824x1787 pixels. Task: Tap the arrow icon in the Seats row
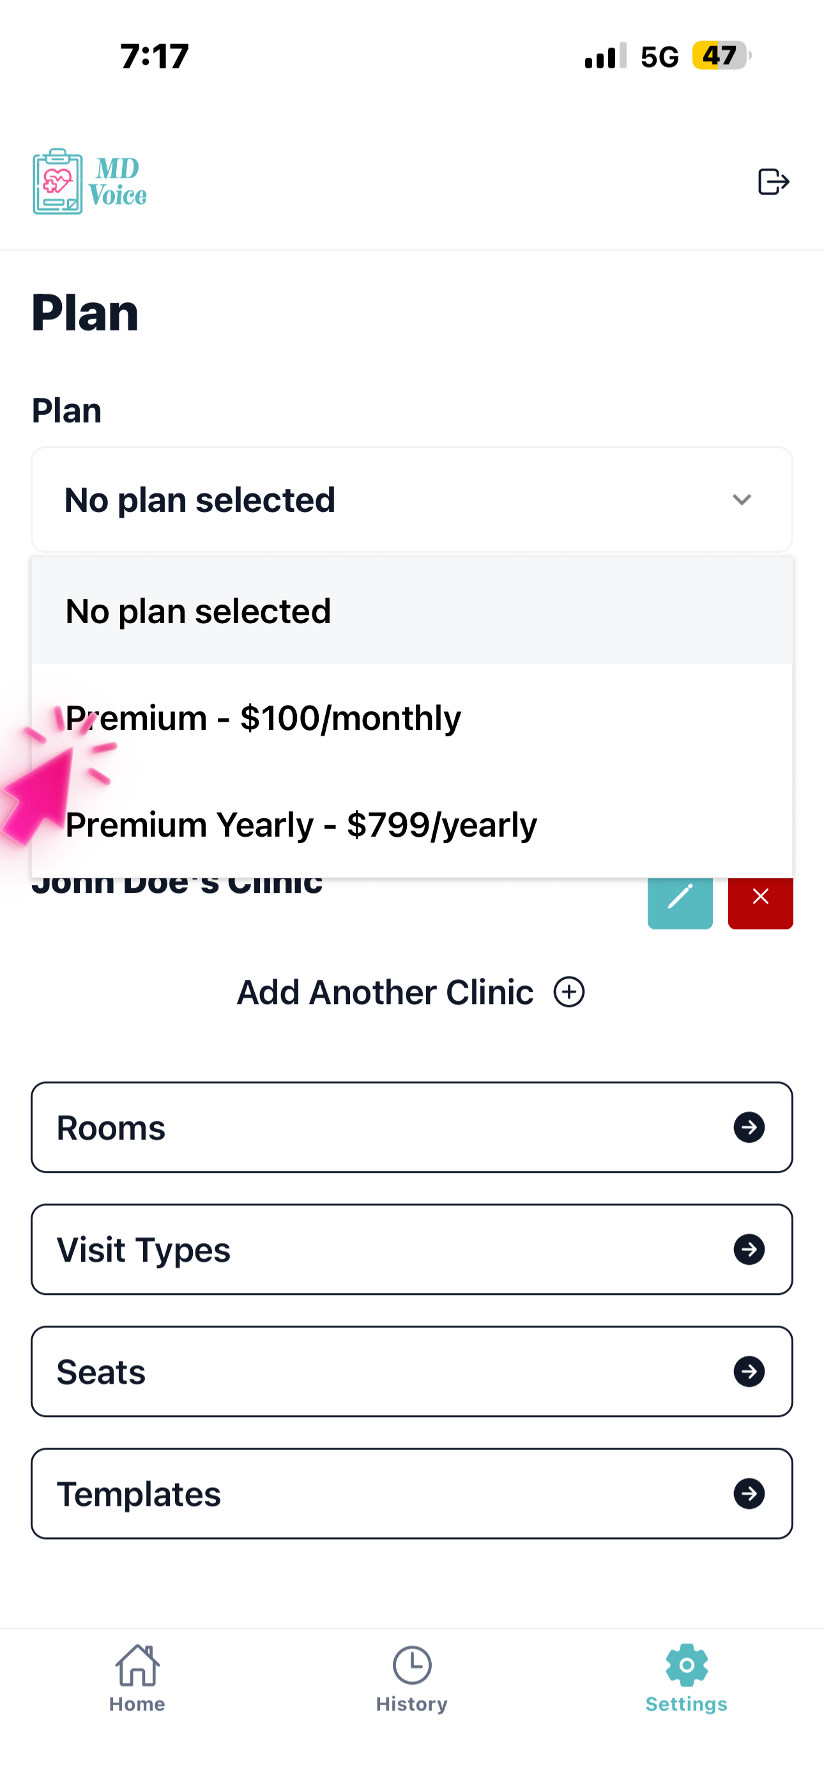[x=749, y=1372]
